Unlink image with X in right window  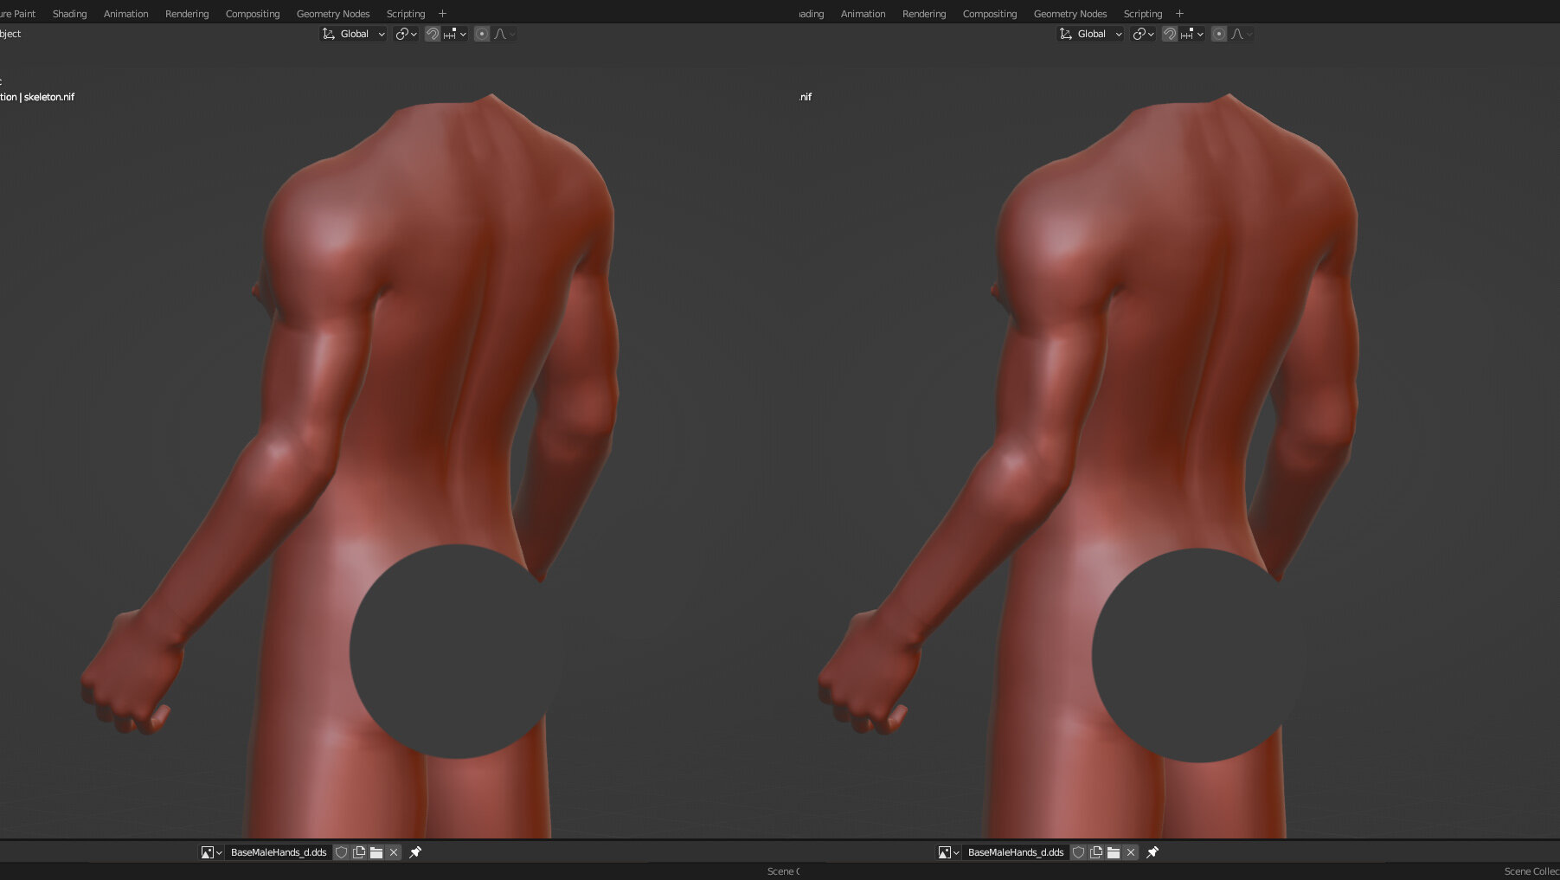point(1131,852)
